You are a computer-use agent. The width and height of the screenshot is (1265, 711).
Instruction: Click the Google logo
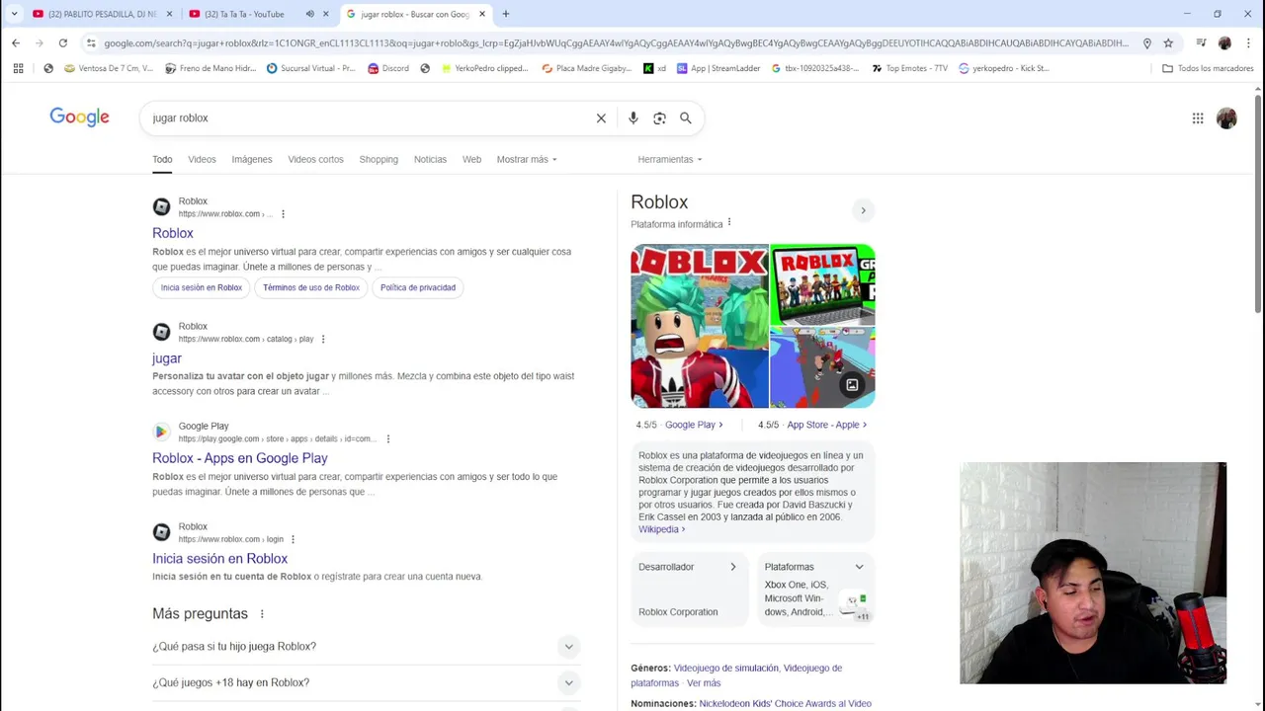tap(79, 118)
